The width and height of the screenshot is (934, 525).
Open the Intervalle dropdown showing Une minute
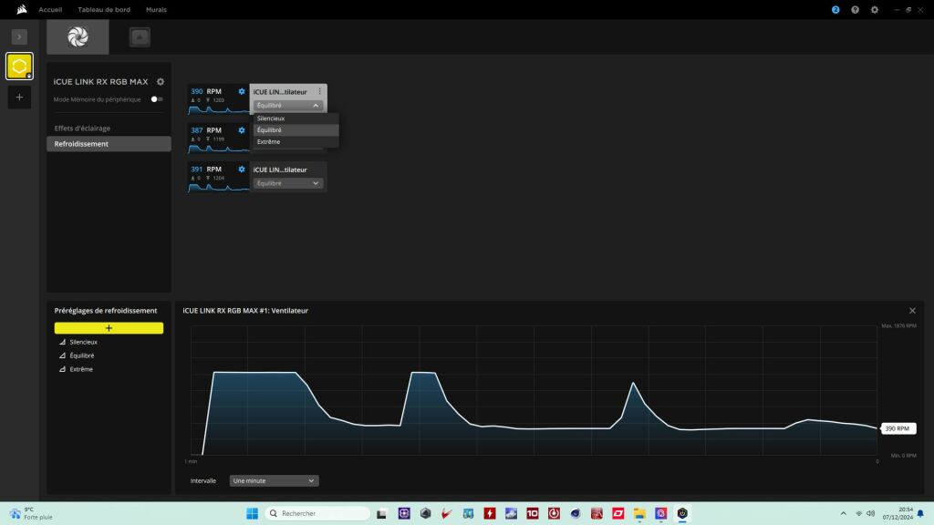pos(274,480)
